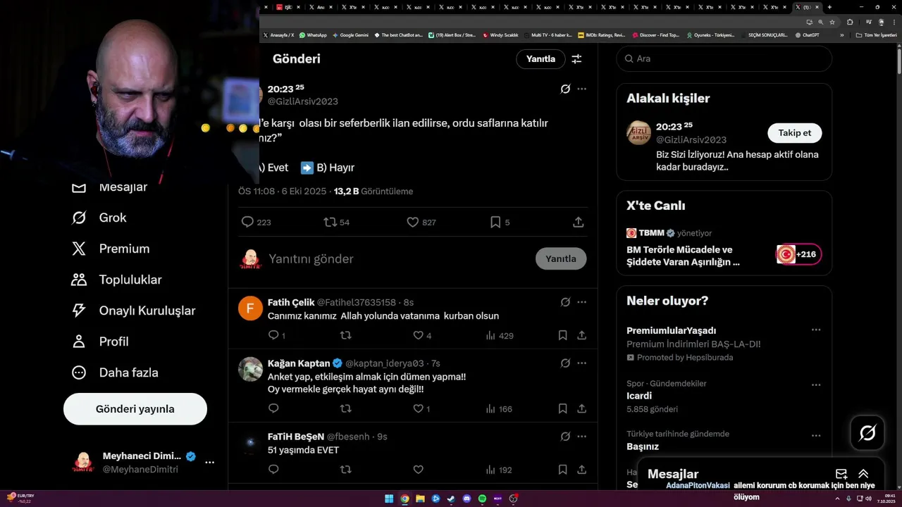
Task: View analytics of Kağan Kaptan's reply (166)
Action: [499, 408]
